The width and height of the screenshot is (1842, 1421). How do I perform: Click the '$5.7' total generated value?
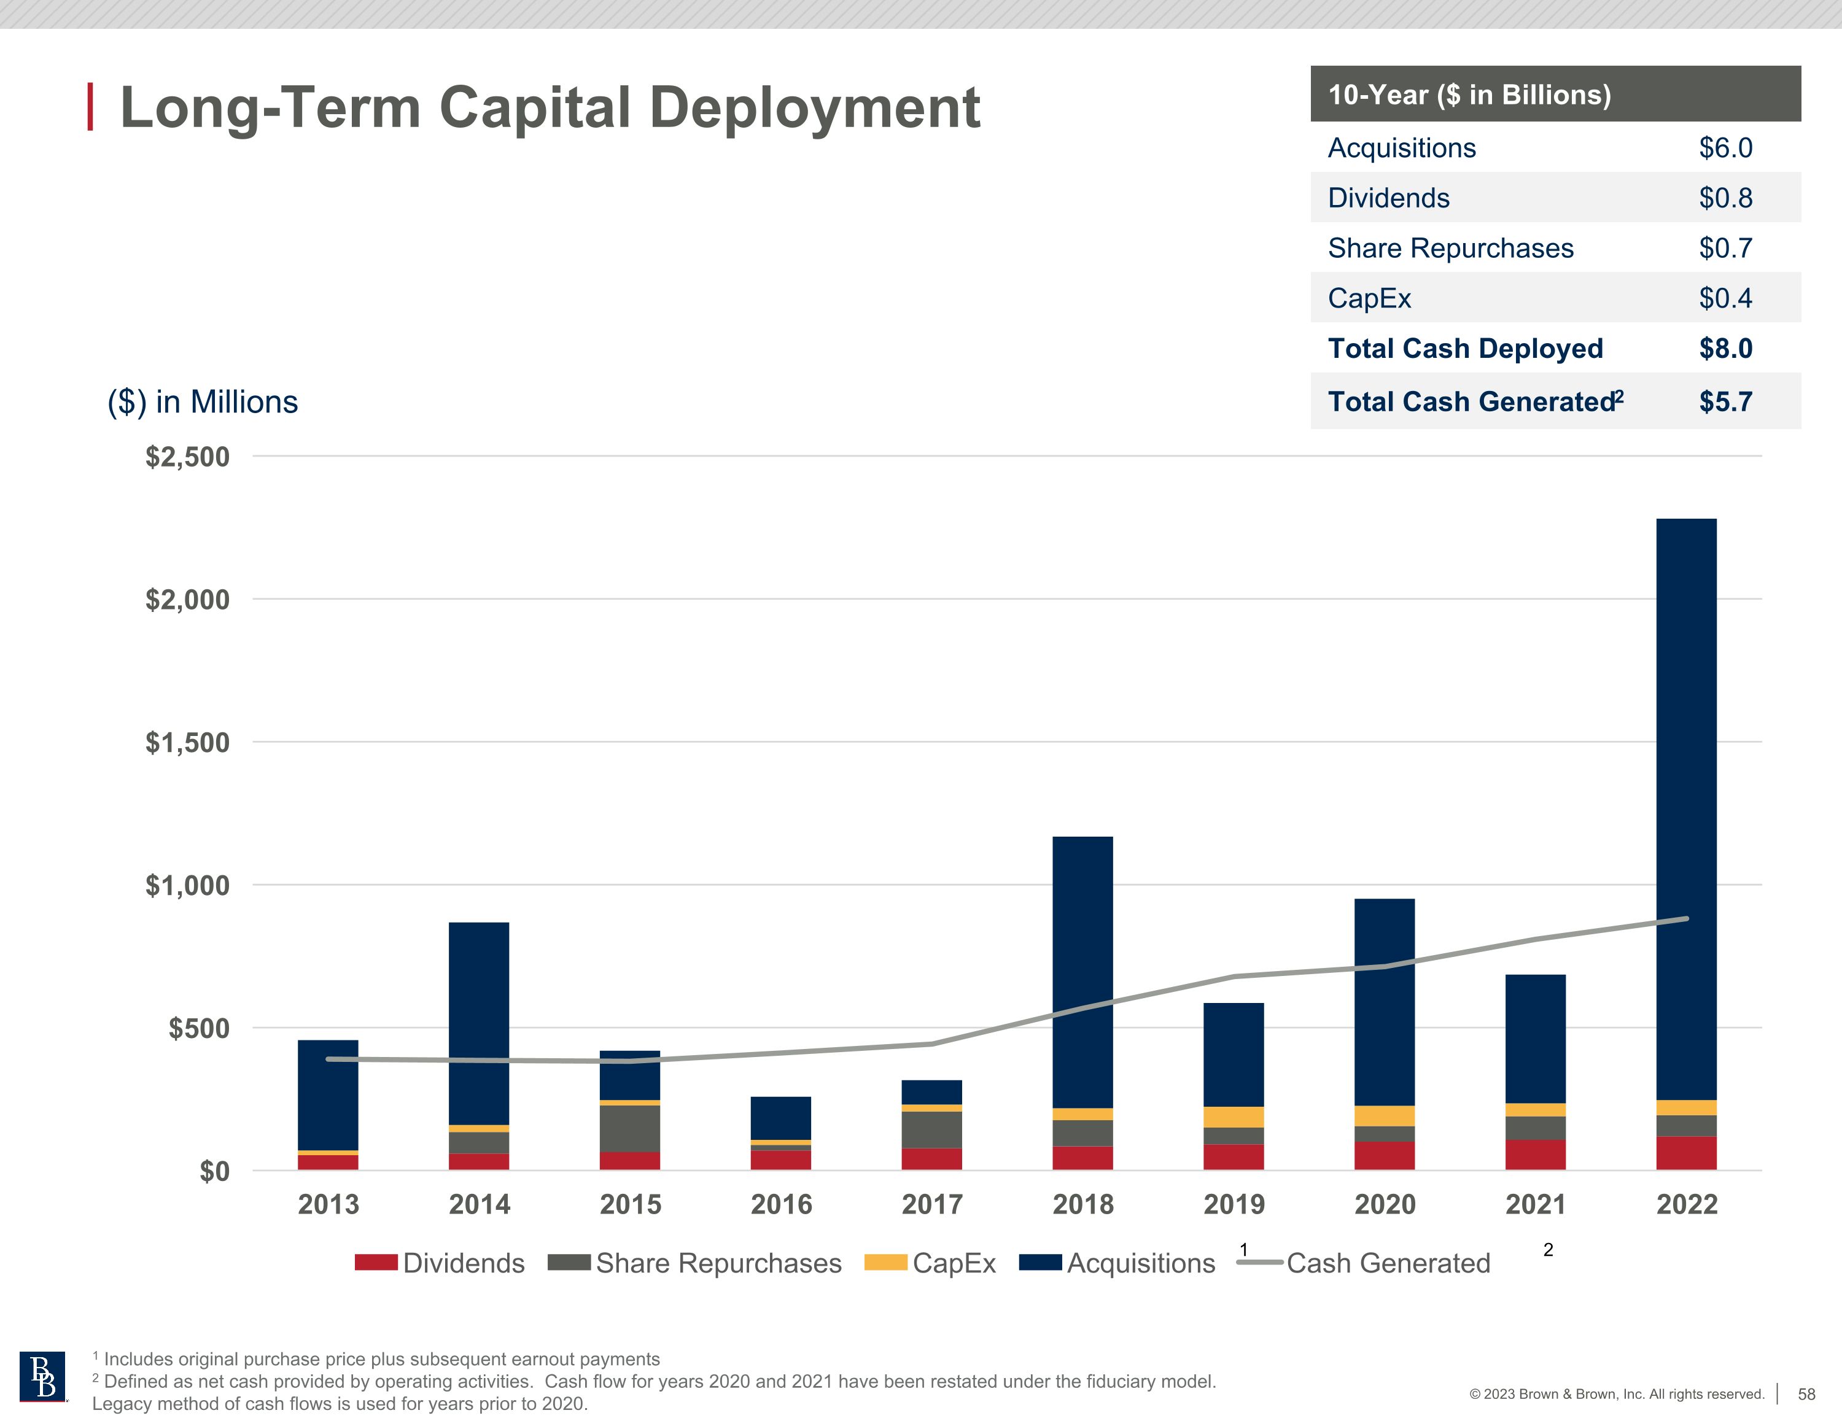click(x=1725, y=401)
